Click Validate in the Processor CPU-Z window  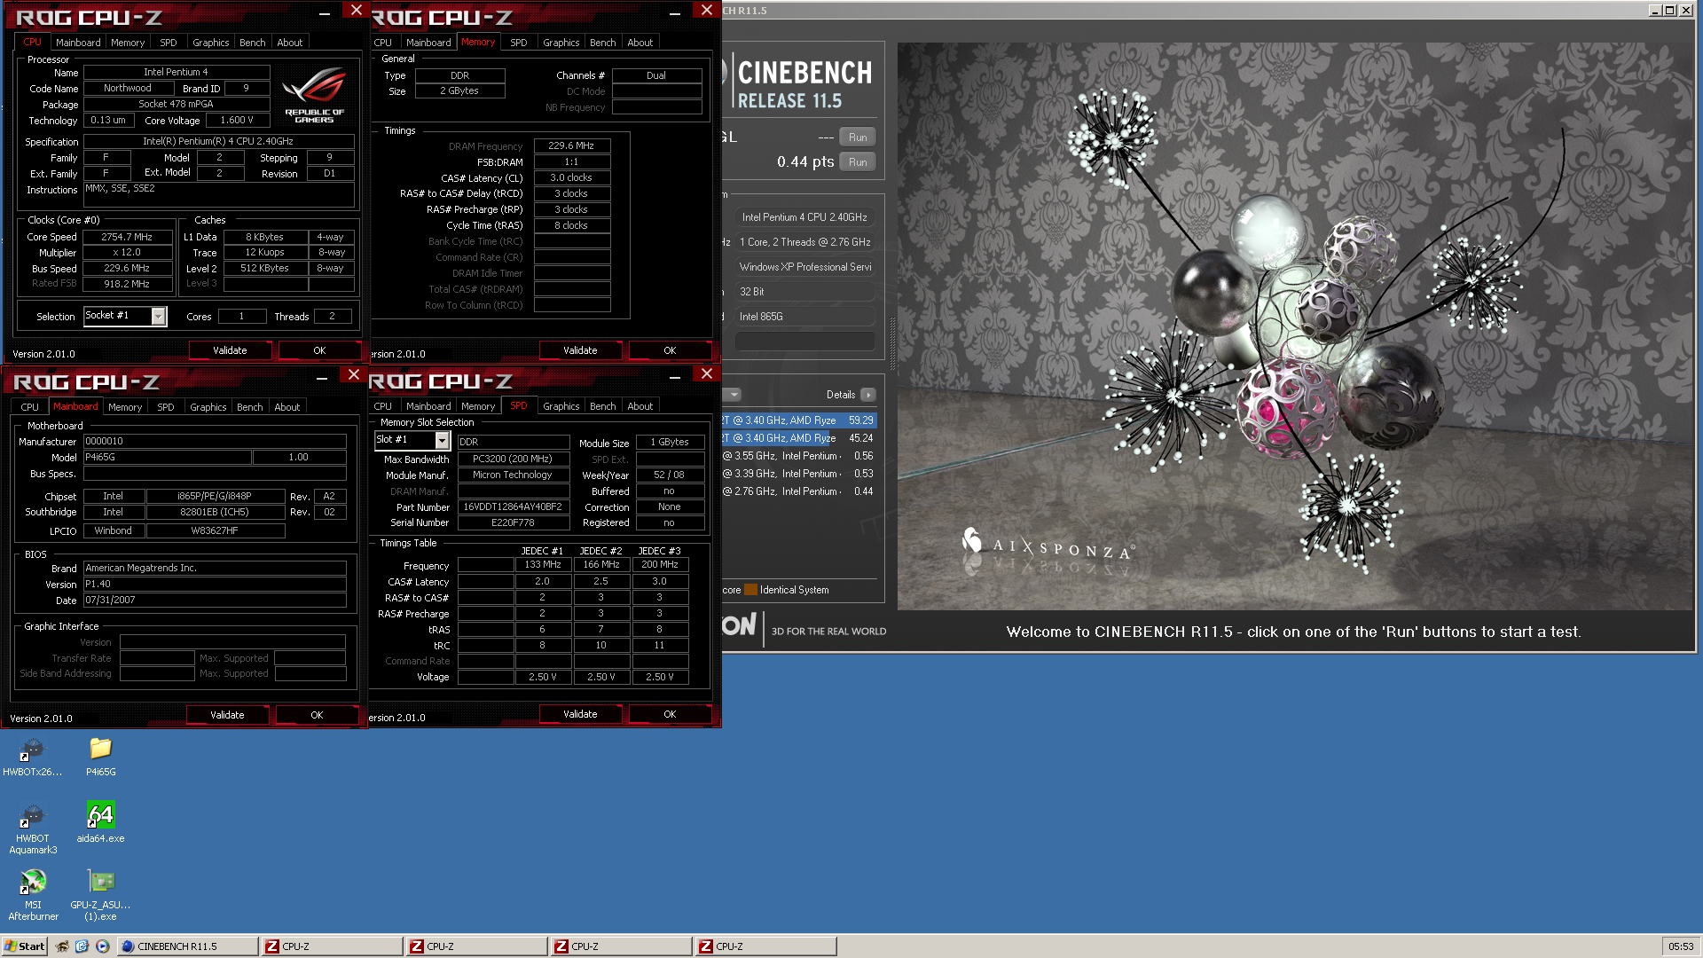coord(230,350)
